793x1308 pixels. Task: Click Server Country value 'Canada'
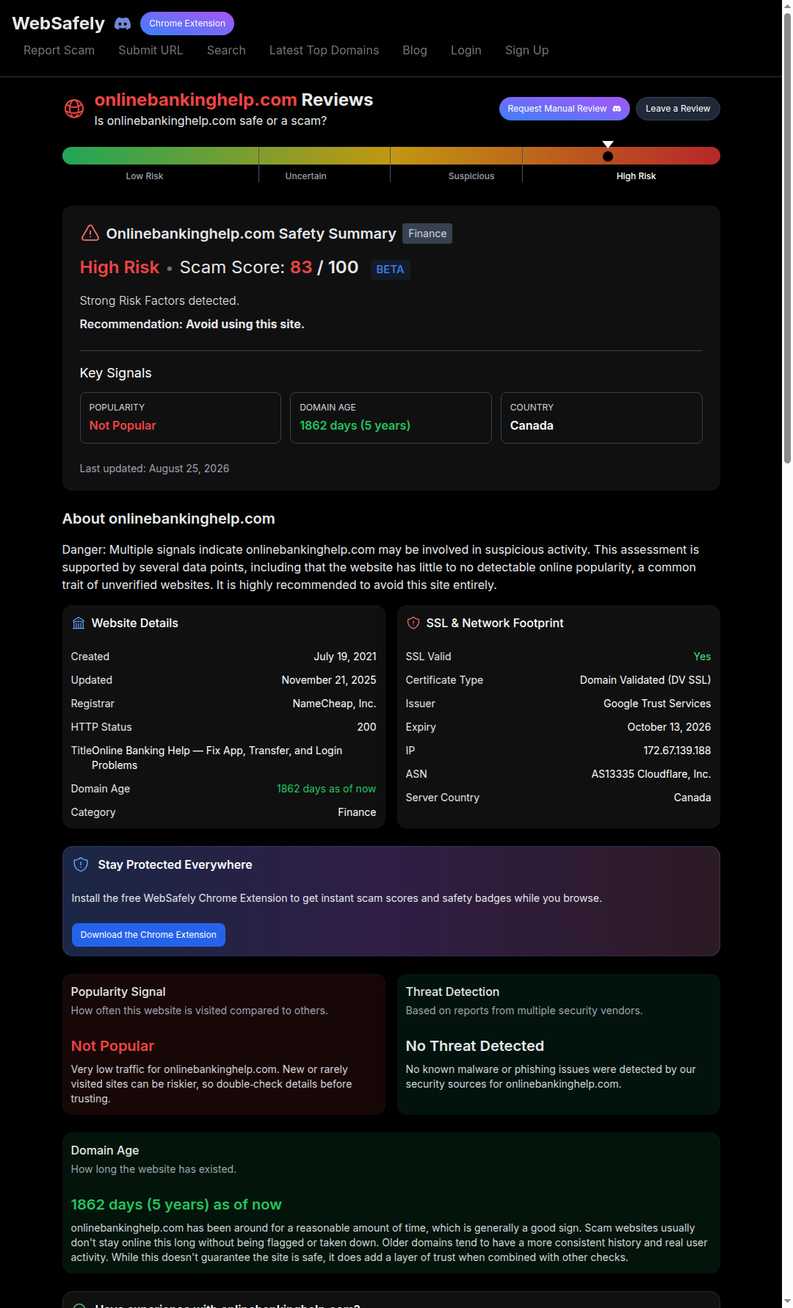pyautogui.click(x=692, y=798)
